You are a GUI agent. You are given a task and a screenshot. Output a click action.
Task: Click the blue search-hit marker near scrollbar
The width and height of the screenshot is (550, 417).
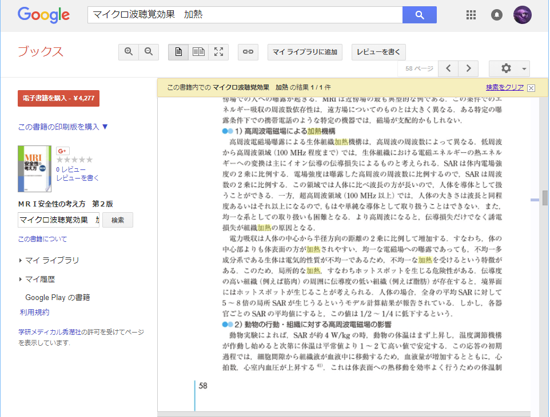coord(535,200)
